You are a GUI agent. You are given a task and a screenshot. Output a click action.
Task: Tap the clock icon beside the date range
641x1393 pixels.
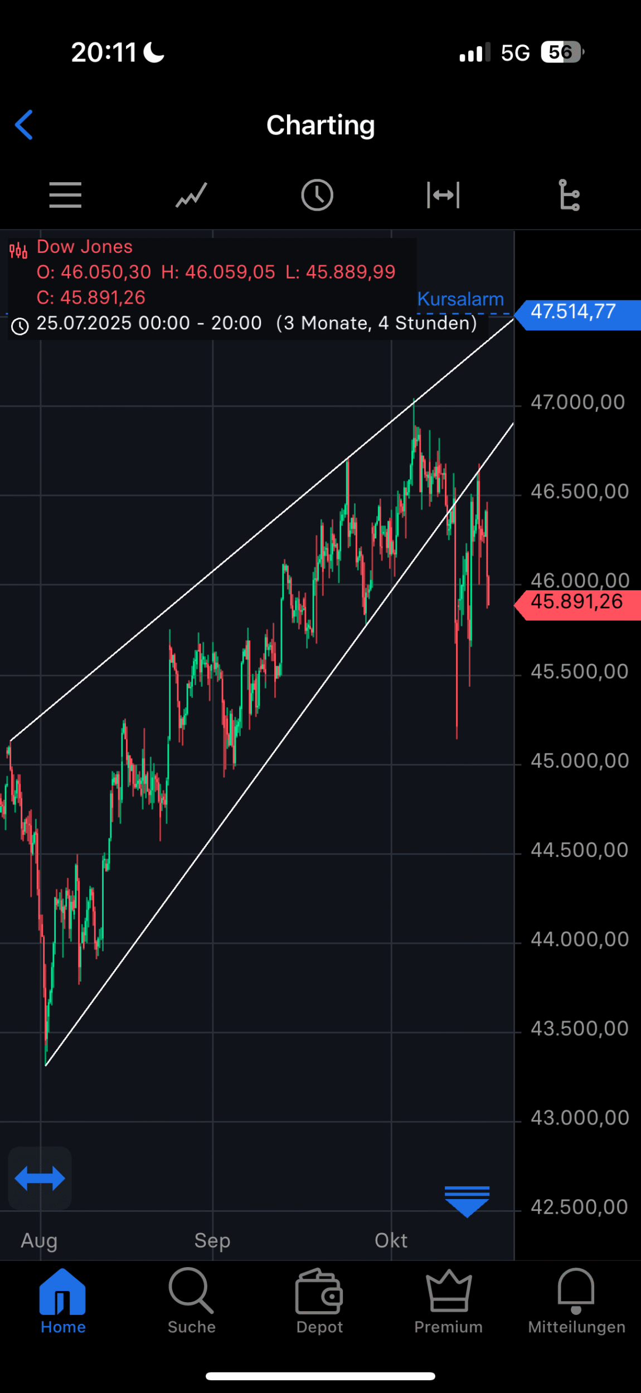point(20,326)
